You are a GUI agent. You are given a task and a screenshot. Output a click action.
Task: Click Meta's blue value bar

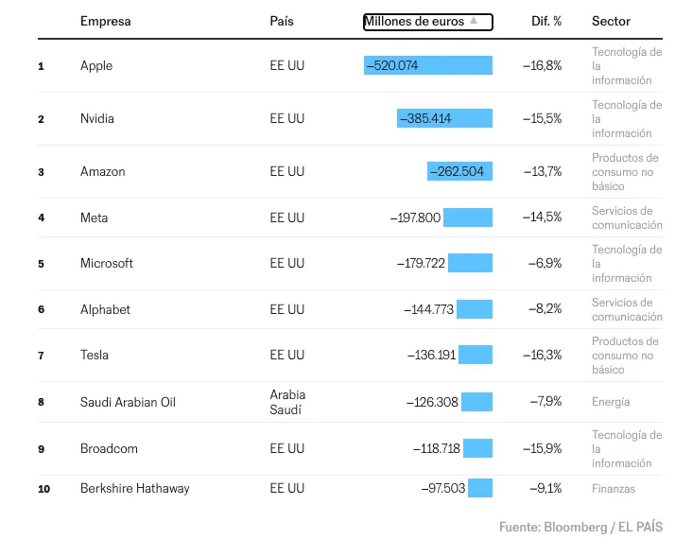click(468, 218)
